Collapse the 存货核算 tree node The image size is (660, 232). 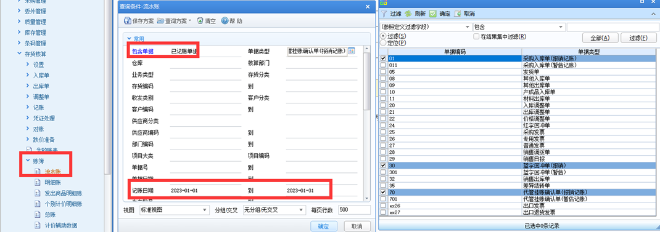click(19, 54)
